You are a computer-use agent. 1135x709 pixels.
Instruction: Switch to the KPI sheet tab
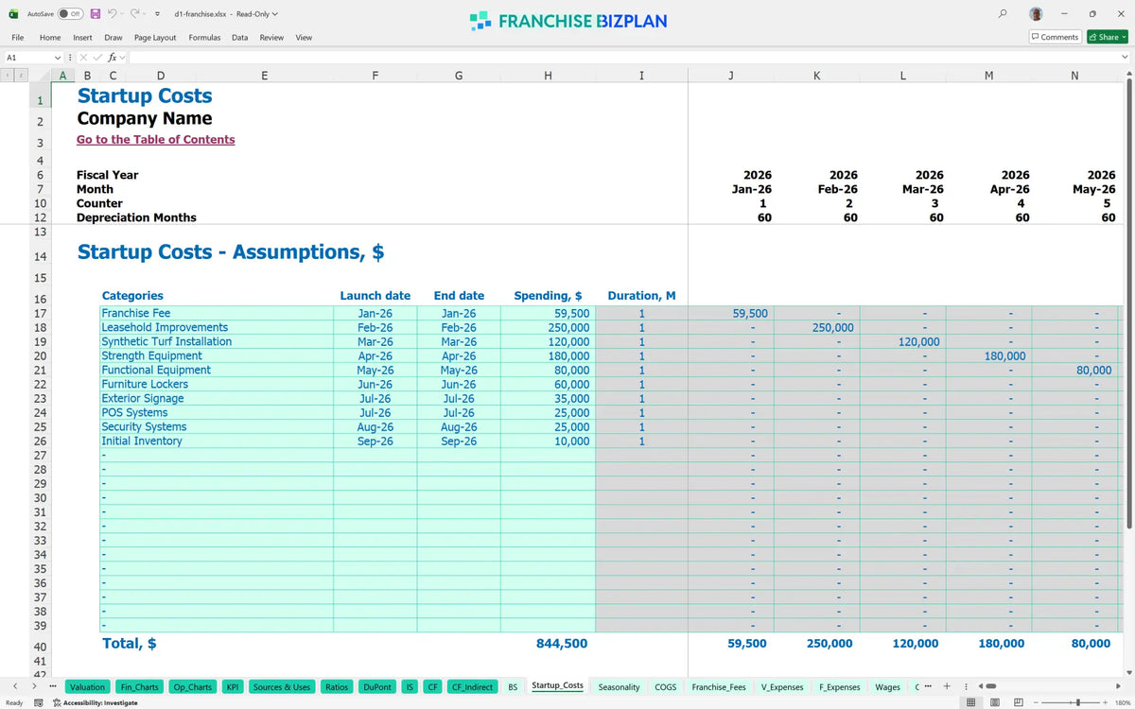[233, 686]
